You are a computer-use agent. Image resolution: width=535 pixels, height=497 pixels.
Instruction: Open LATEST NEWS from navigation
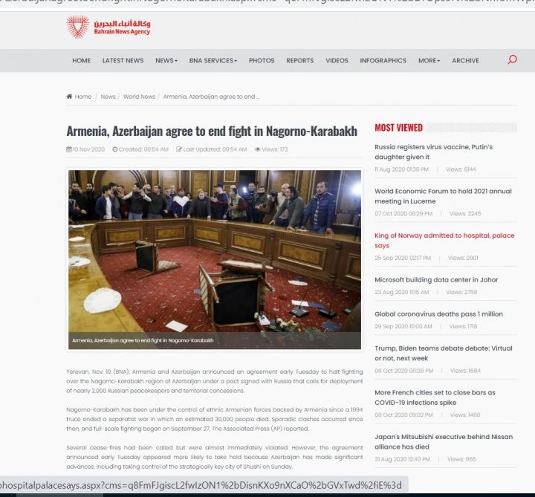tap(123, 61)
